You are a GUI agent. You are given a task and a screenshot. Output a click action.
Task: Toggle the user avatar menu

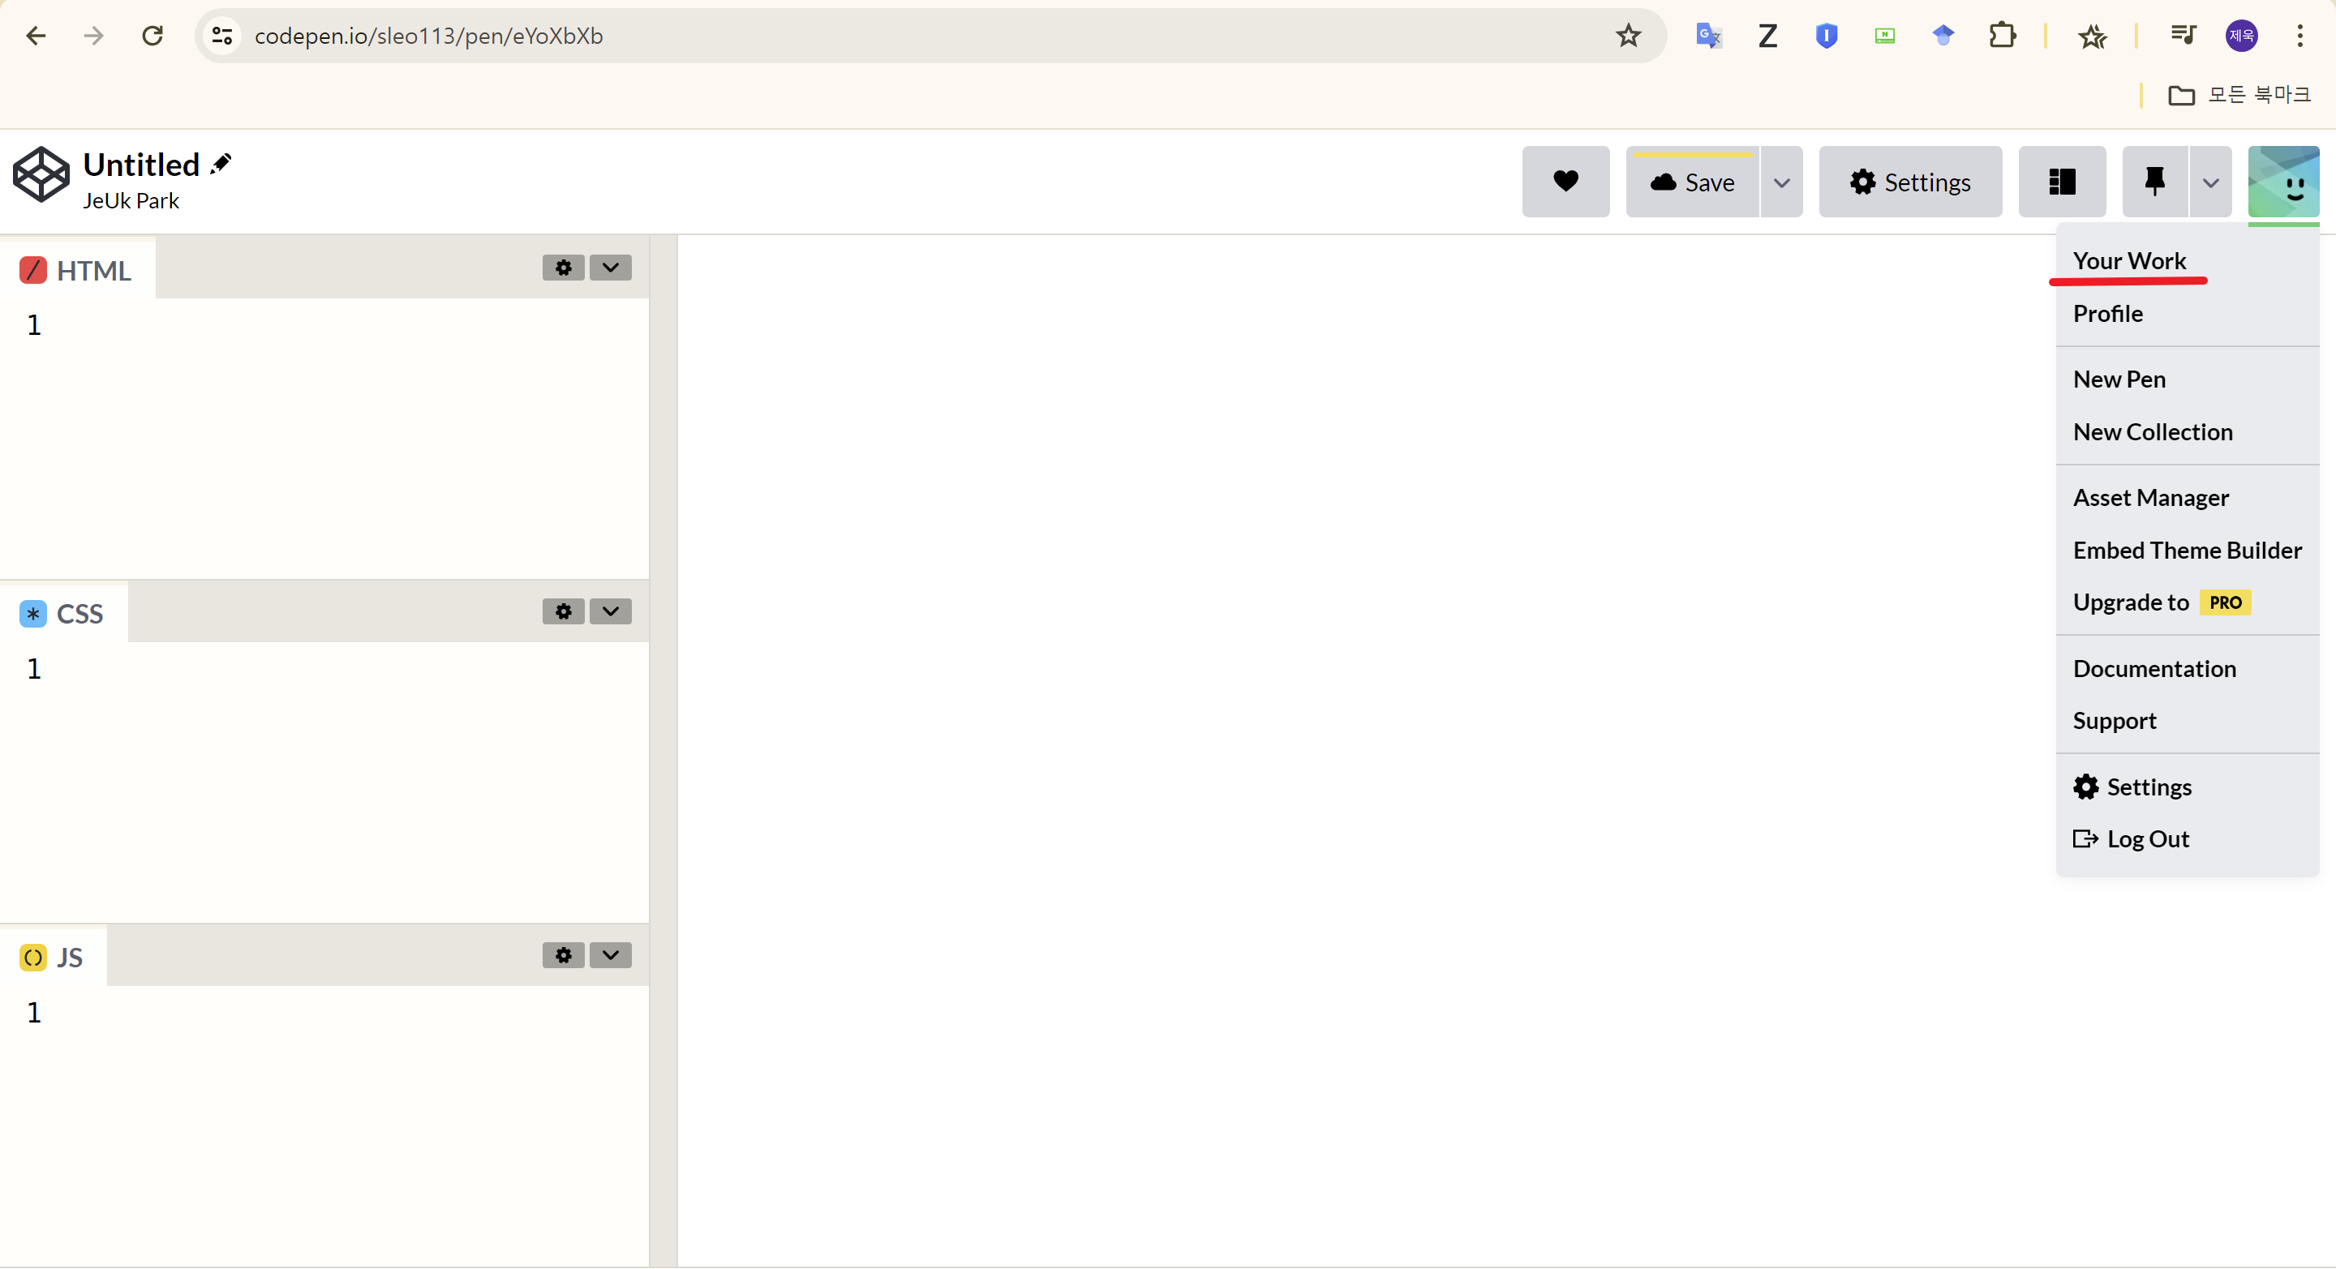(x=2282, y=182)
